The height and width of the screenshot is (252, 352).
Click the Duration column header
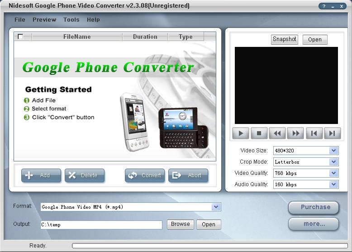tap(145, 37)
